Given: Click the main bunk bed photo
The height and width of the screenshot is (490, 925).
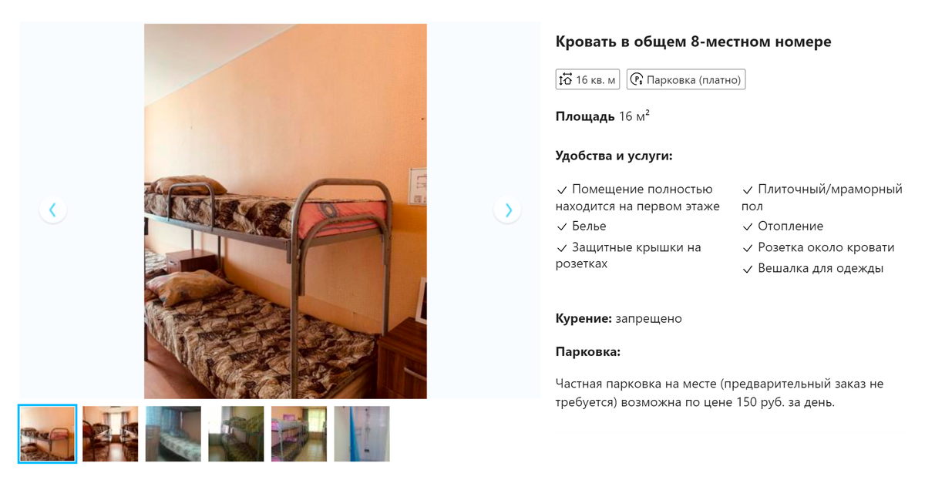Looking at the screenshot, I should click(x=285, y=211).
